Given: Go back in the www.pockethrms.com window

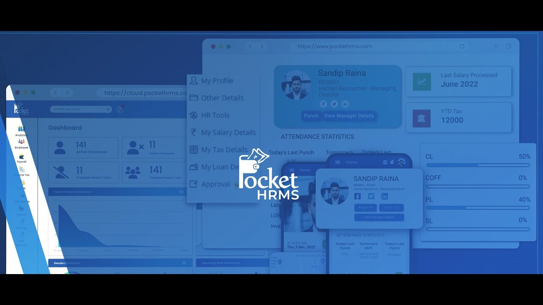Looking at the screenshot, I should click(x=250, y=47).
